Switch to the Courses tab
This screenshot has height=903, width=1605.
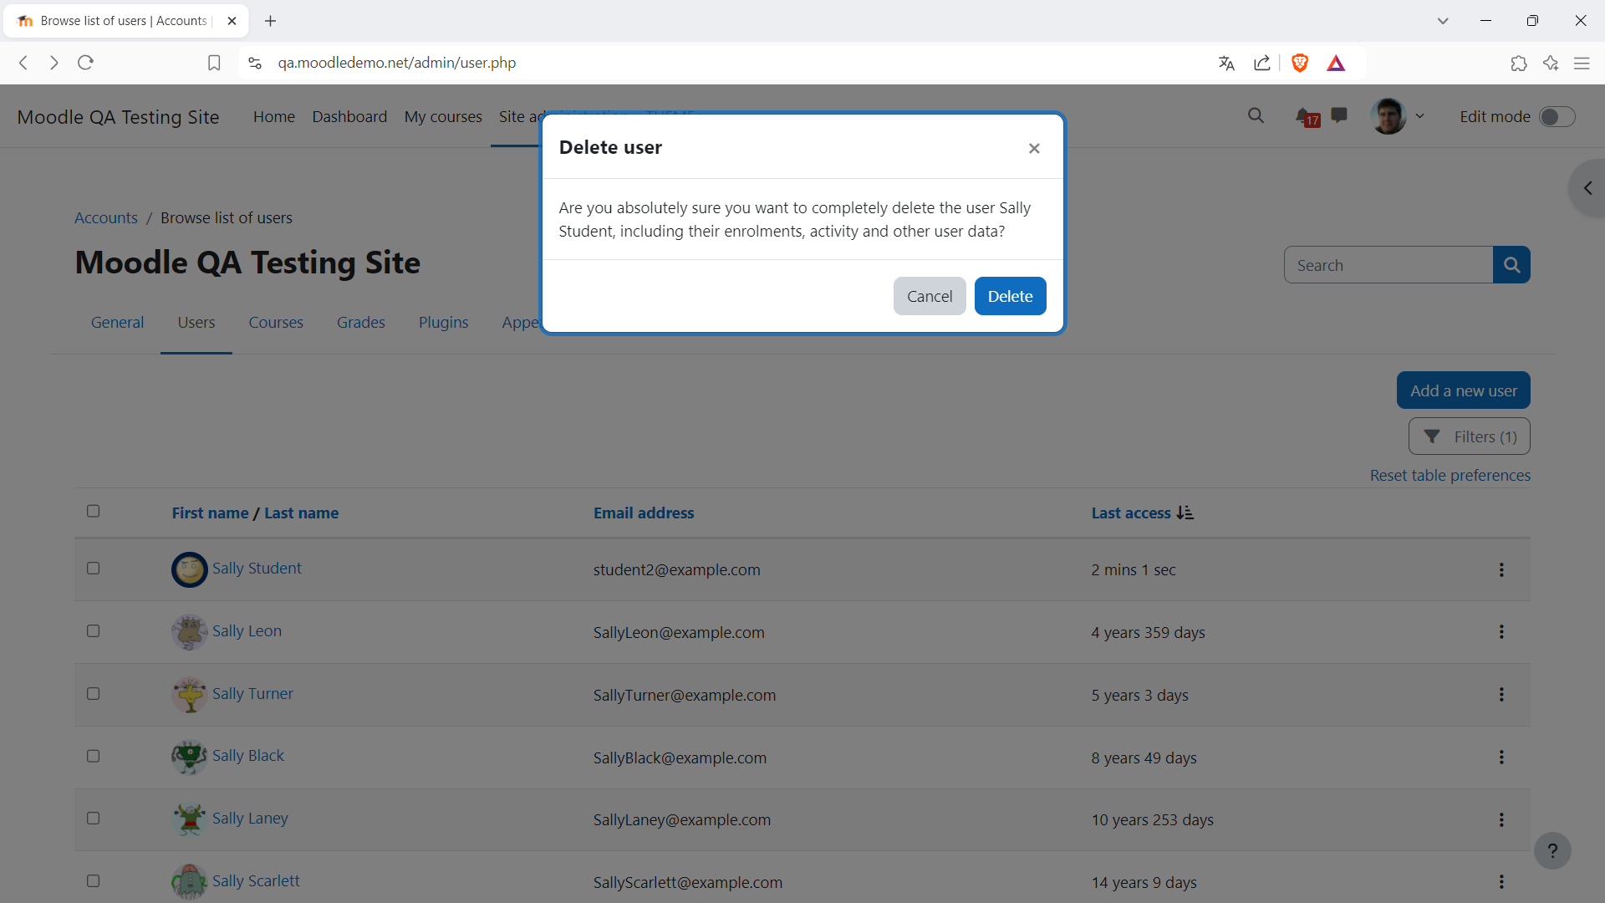pos(276,323)
